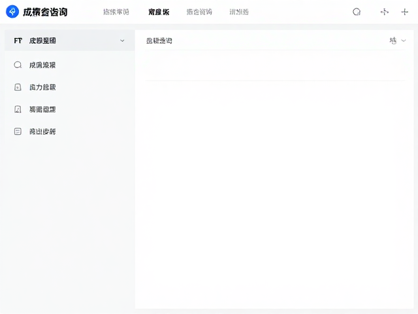418x314 pixels.
Task: Click the blue round app logo
Action: click(x=12, y=12)
